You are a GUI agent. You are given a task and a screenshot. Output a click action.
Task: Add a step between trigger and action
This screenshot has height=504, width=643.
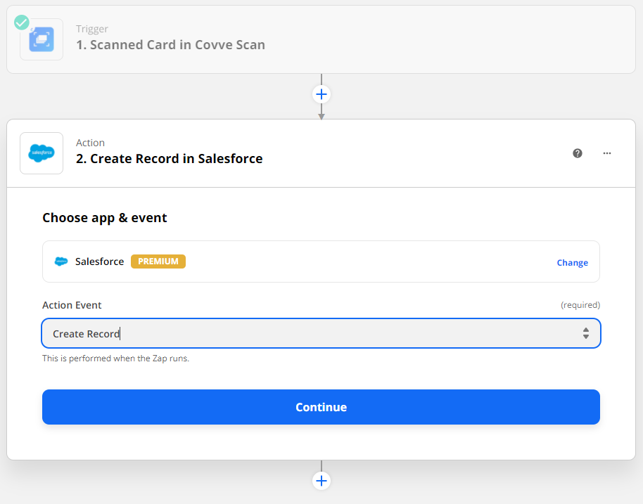[321, 94]
